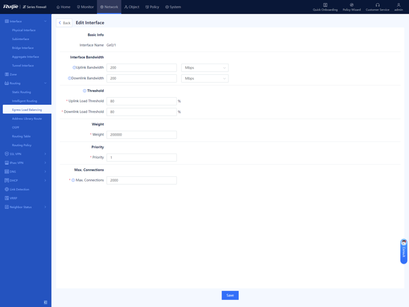This screenshot has height=307, width=409.
Task: Go Back to the previous page
Action: click(x=64, y=23)
